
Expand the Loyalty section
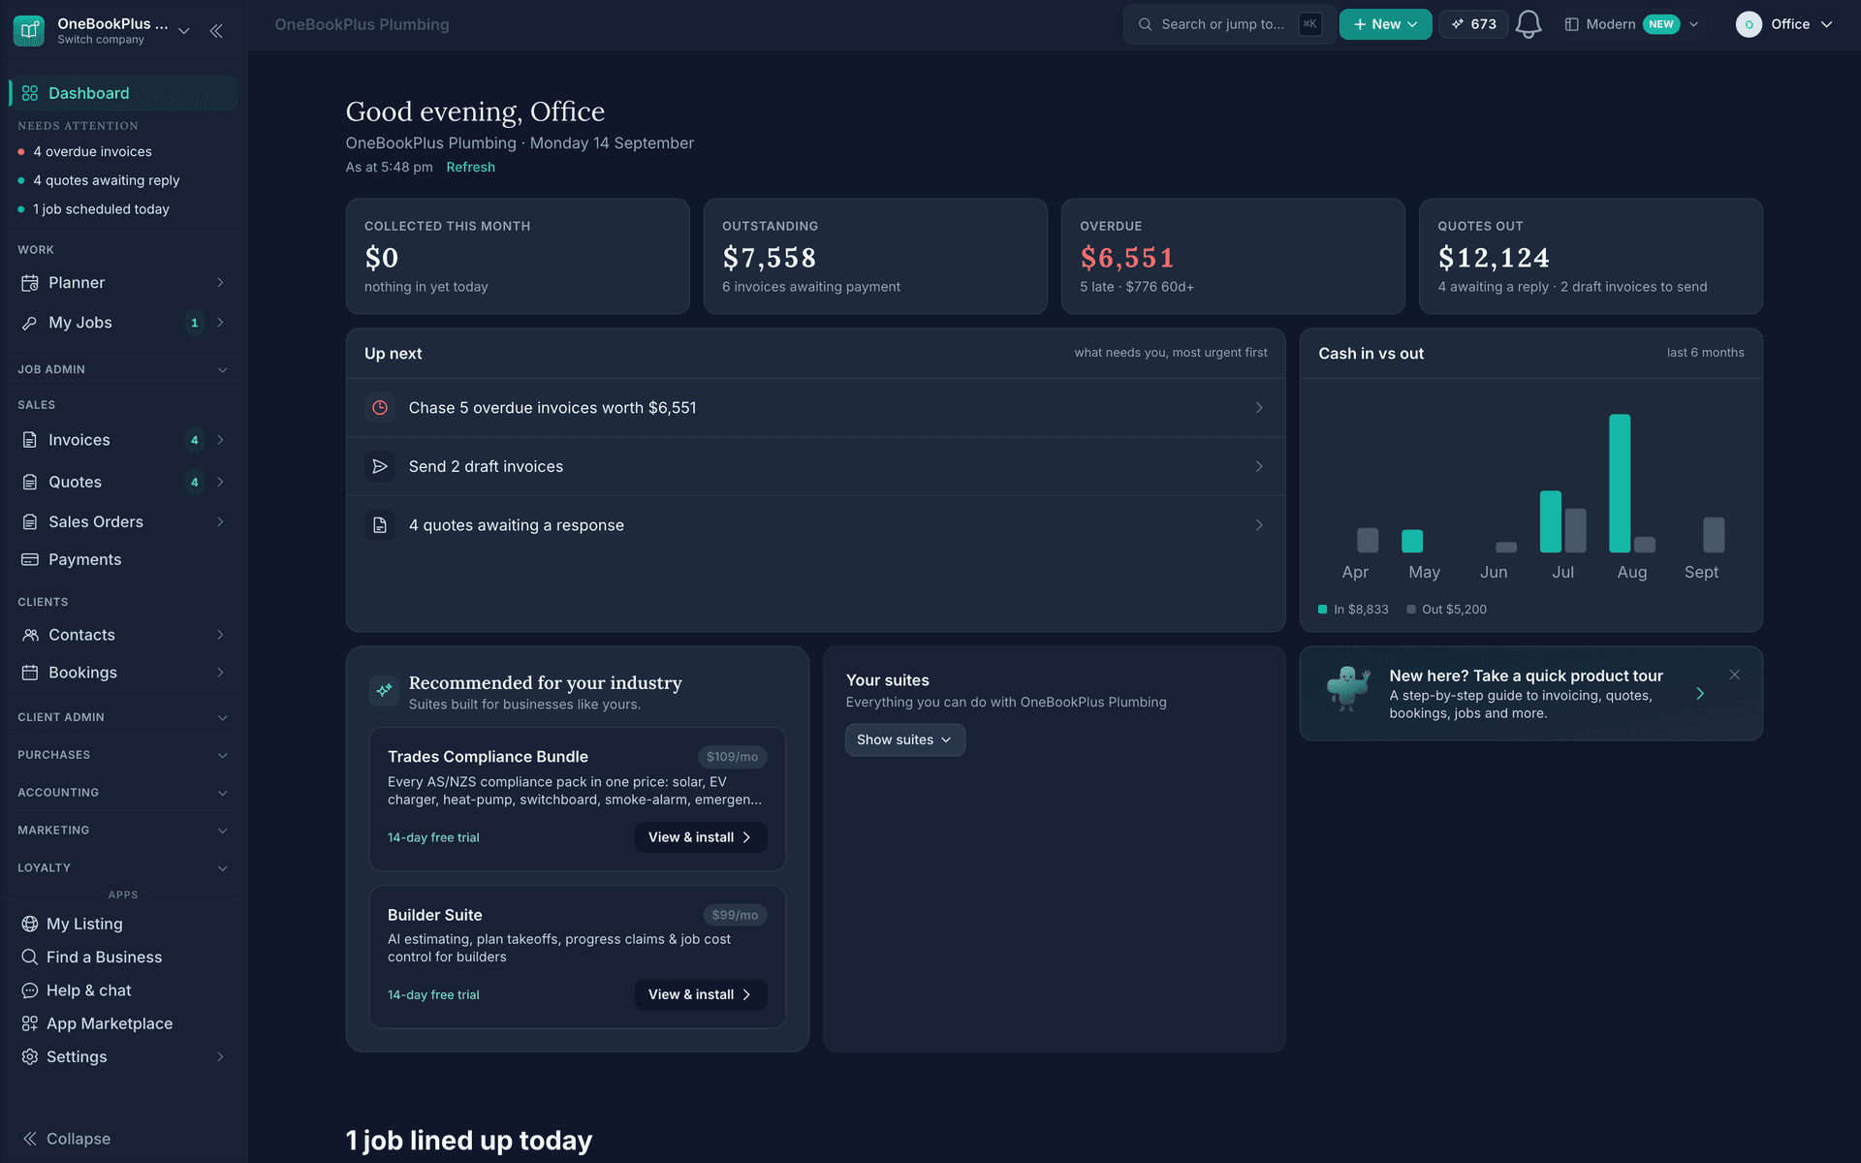pyautogui.click(x=123, y=868)
